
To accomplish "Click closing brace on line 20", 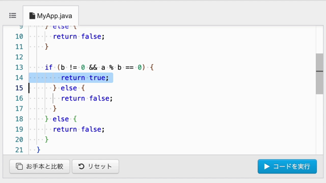I will tap(47, 140).
